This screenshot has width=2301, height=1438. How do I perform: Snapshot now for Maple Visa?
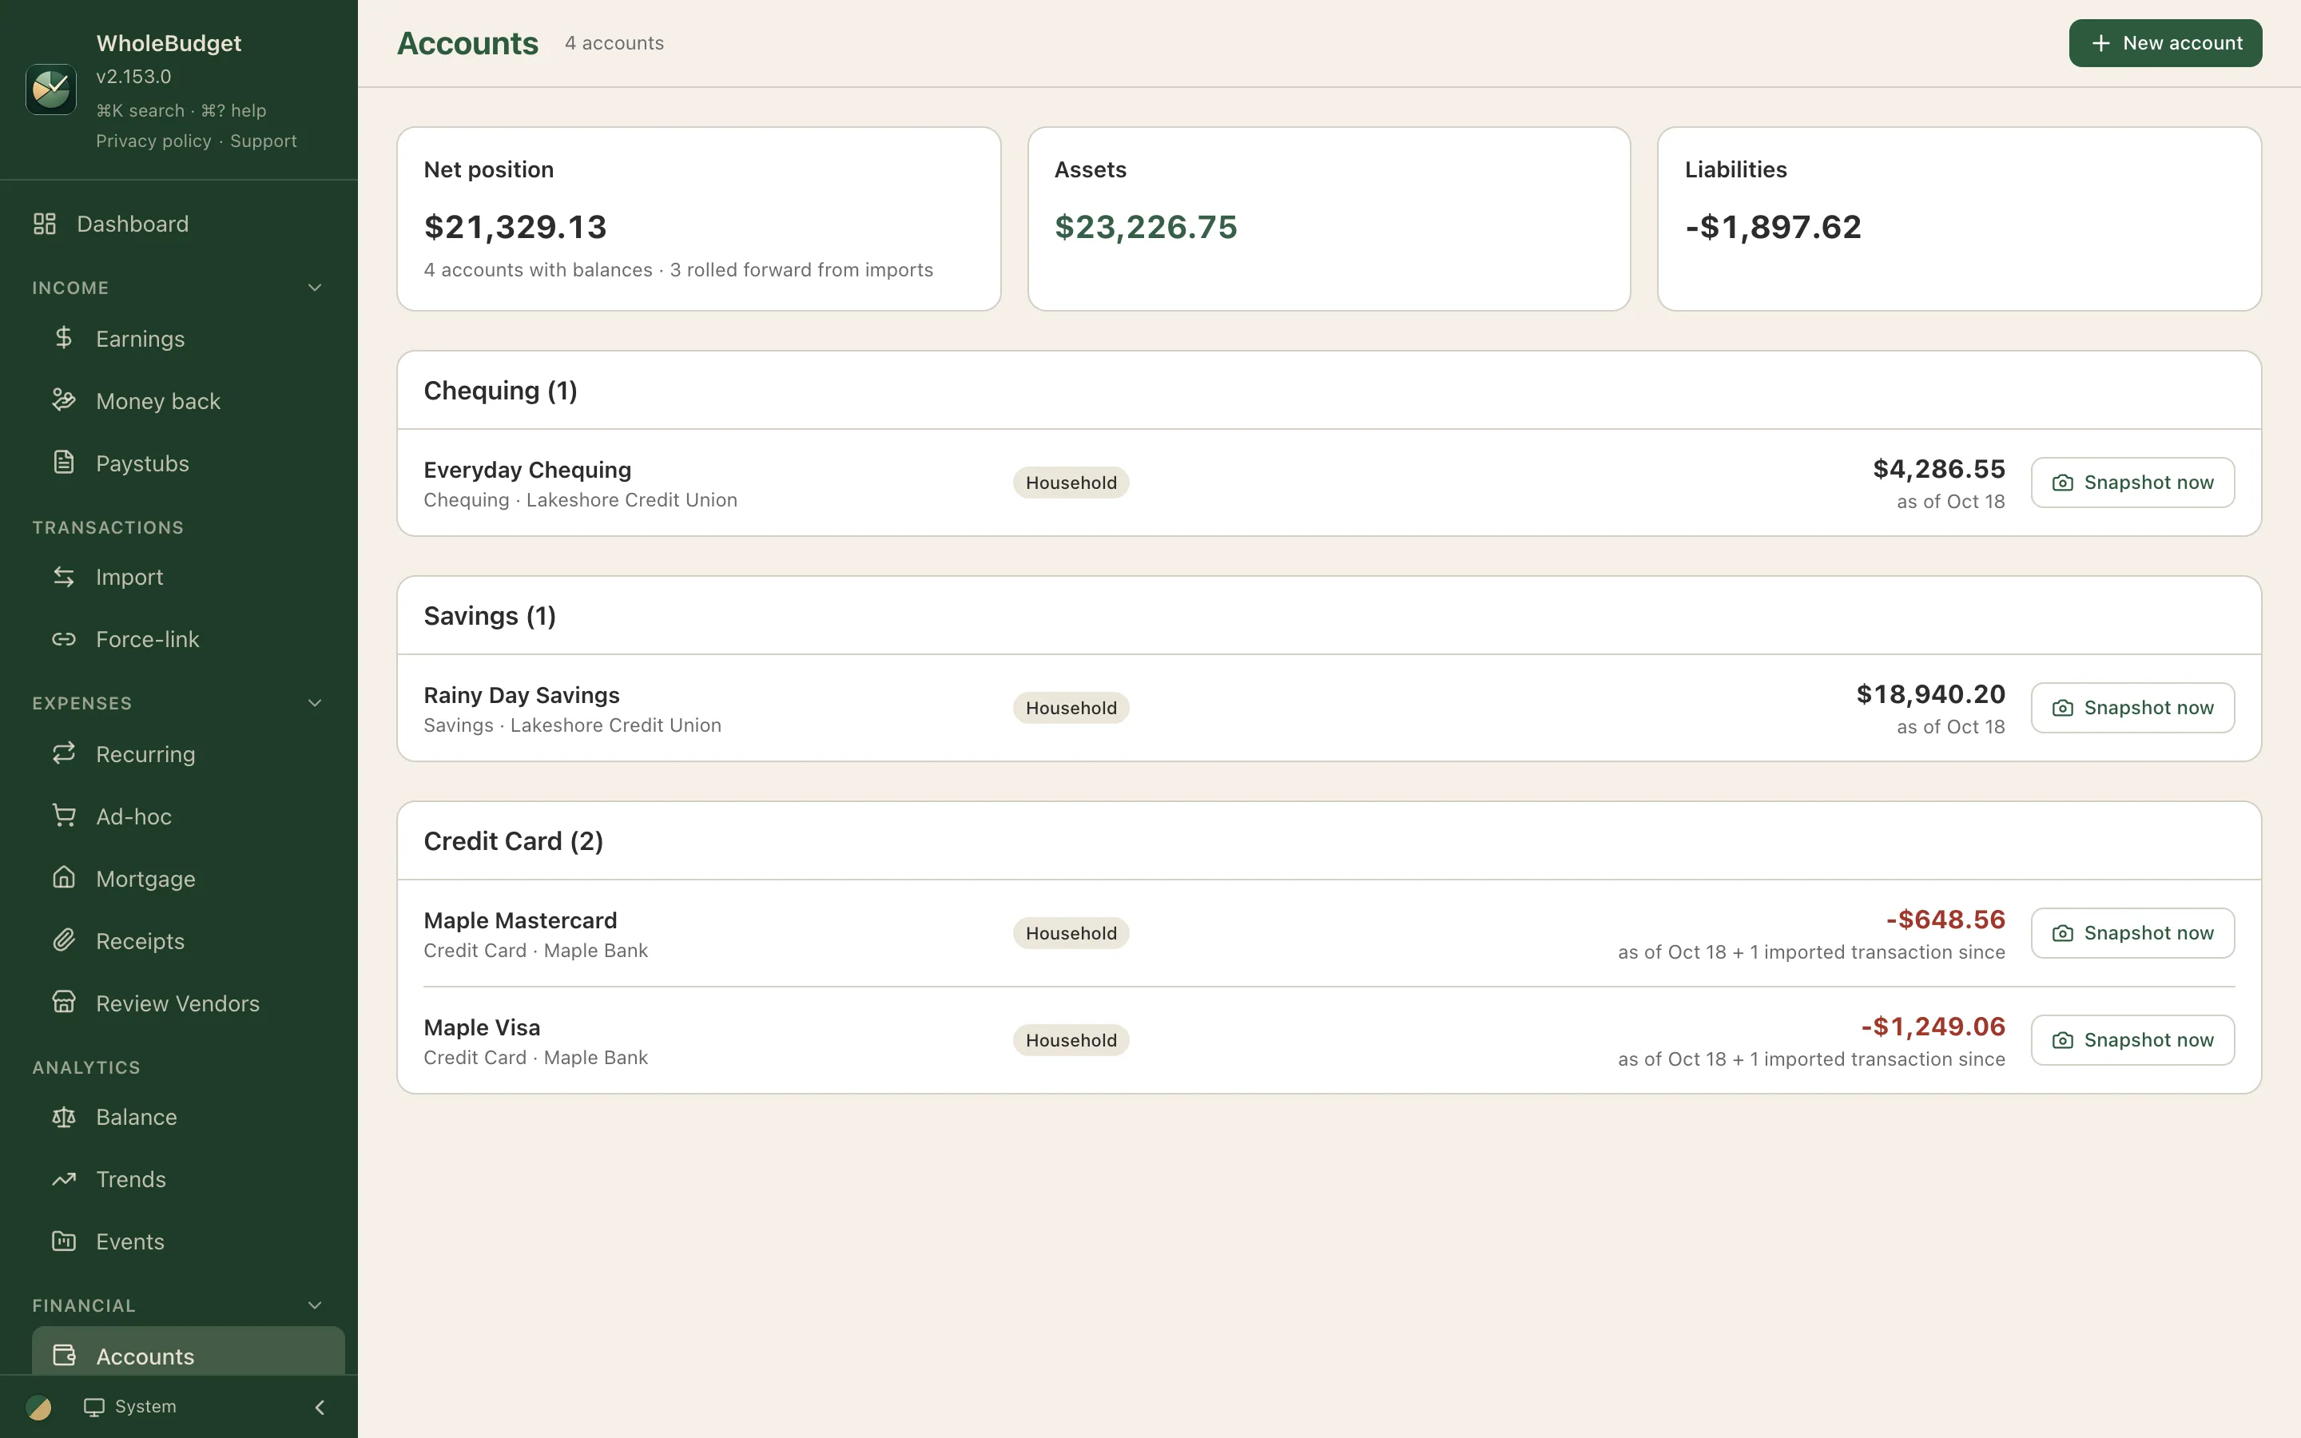pyautogui.click(x=2132, y=1039)
